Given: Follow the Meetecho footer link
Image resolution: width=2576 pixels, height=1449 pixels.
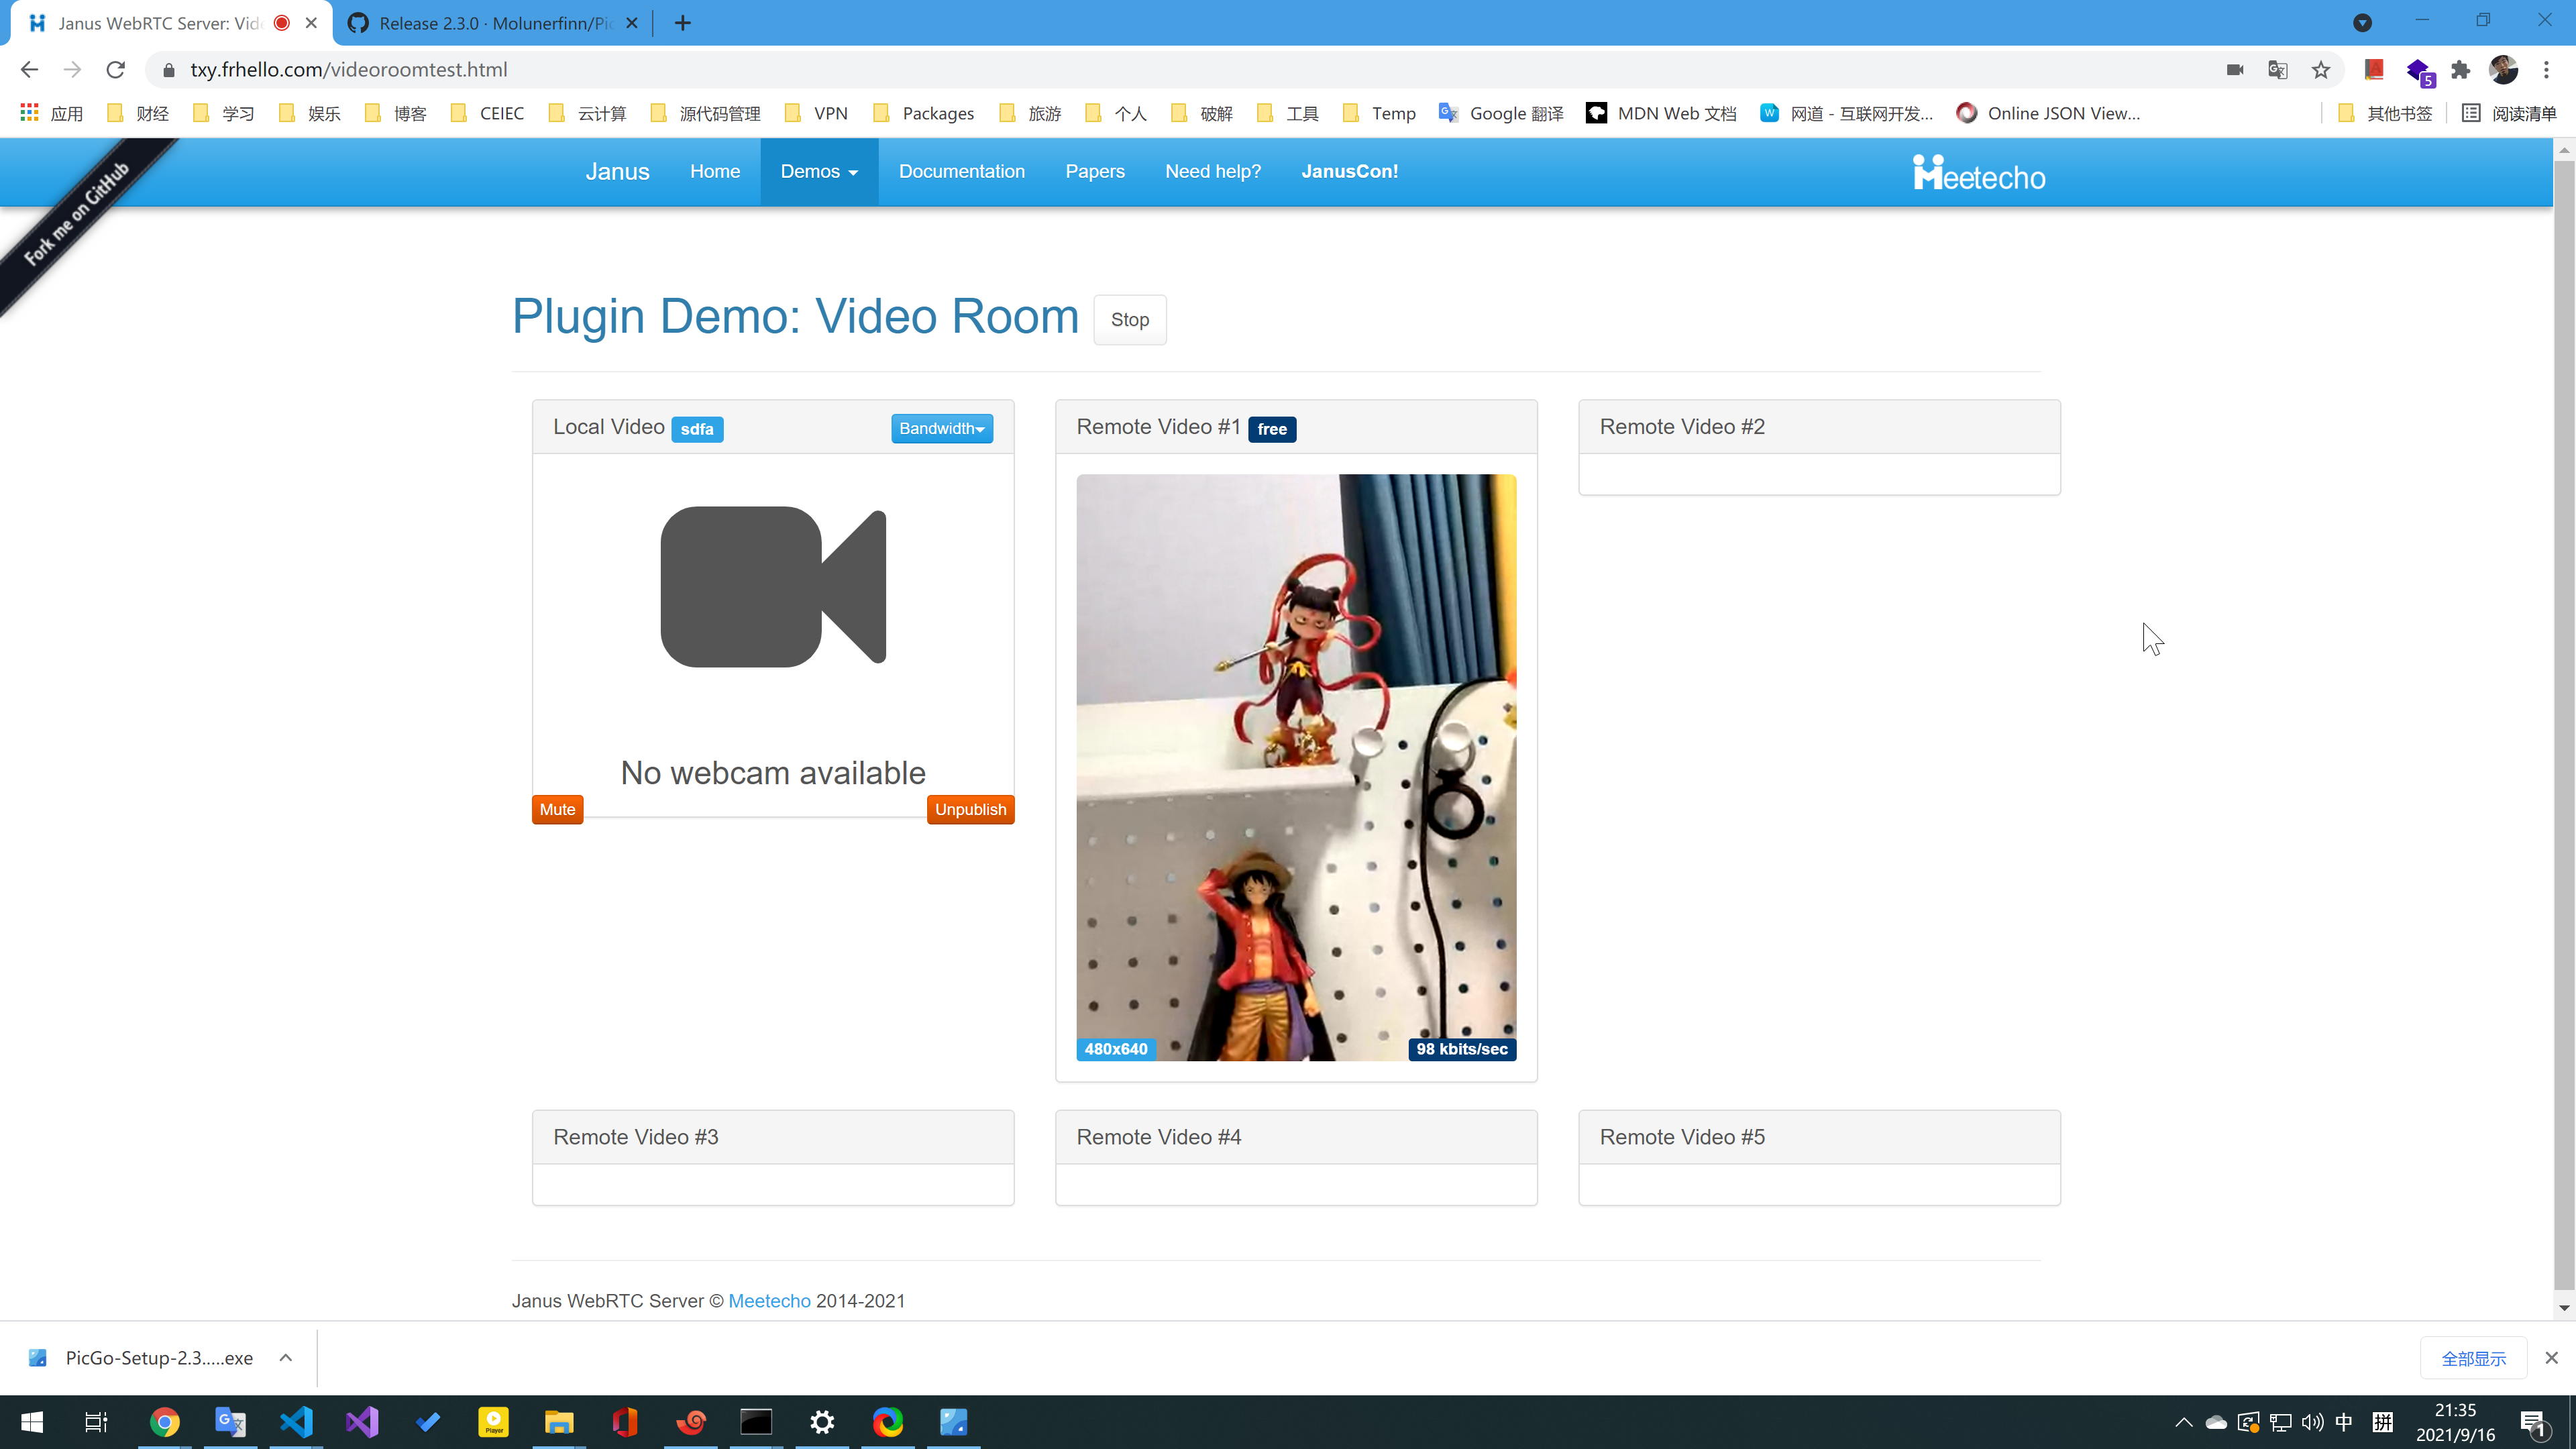Looking at the screenshot, I should [x=769, y=1301].
